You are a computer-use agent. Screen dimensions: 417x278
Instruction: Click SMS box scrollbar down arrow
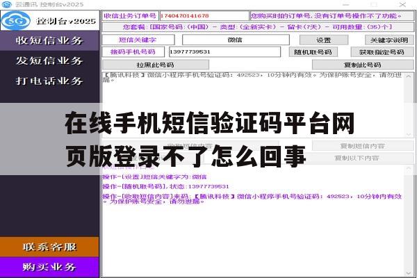coord(409,134)
